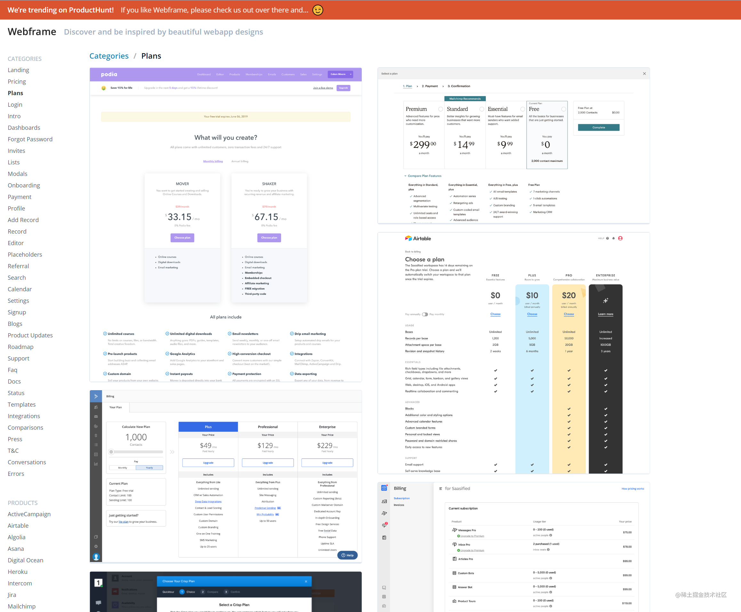This screenshot has width=741, height=612.
Task: Open the Calum Moore account dropdown in Podia
Action: 340,74
